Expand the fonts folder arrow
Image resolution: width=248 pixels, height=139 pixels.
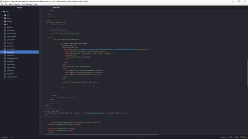[x=3, y=18]
